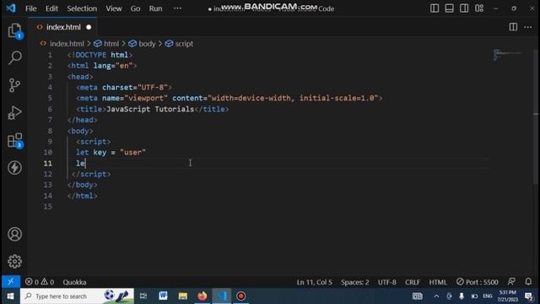Click Bandicam recording taskbar icon
Image resolution: width=540 pixels, height=304 pixels.
[x=241, y=296]
